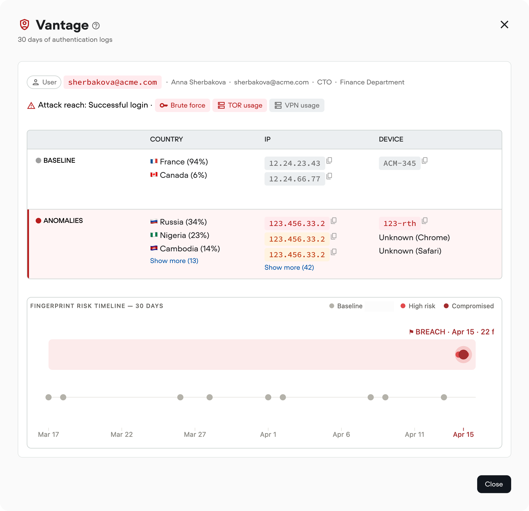Click the Russia (34%) anomaly country
The width and height of the screenshot is (529, 511).
tap(179, 222)
